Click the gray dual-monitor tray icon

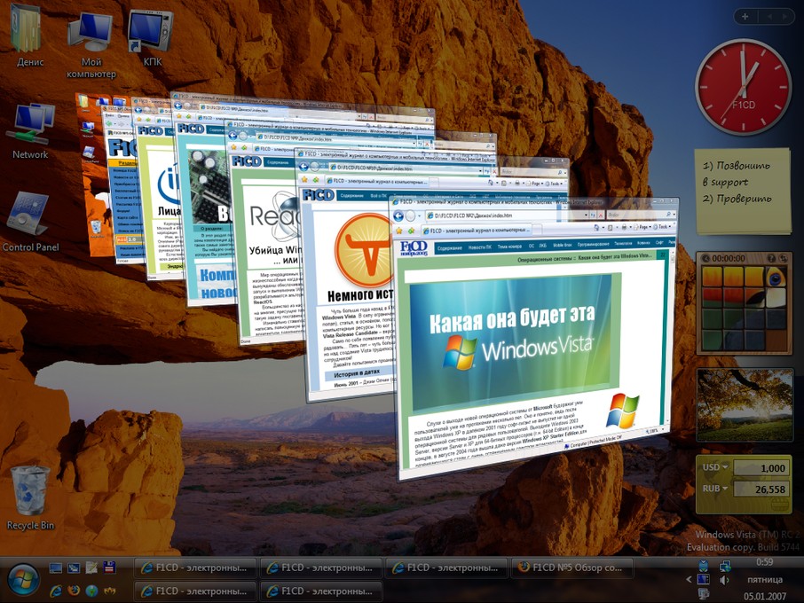(x=704, y=594)
